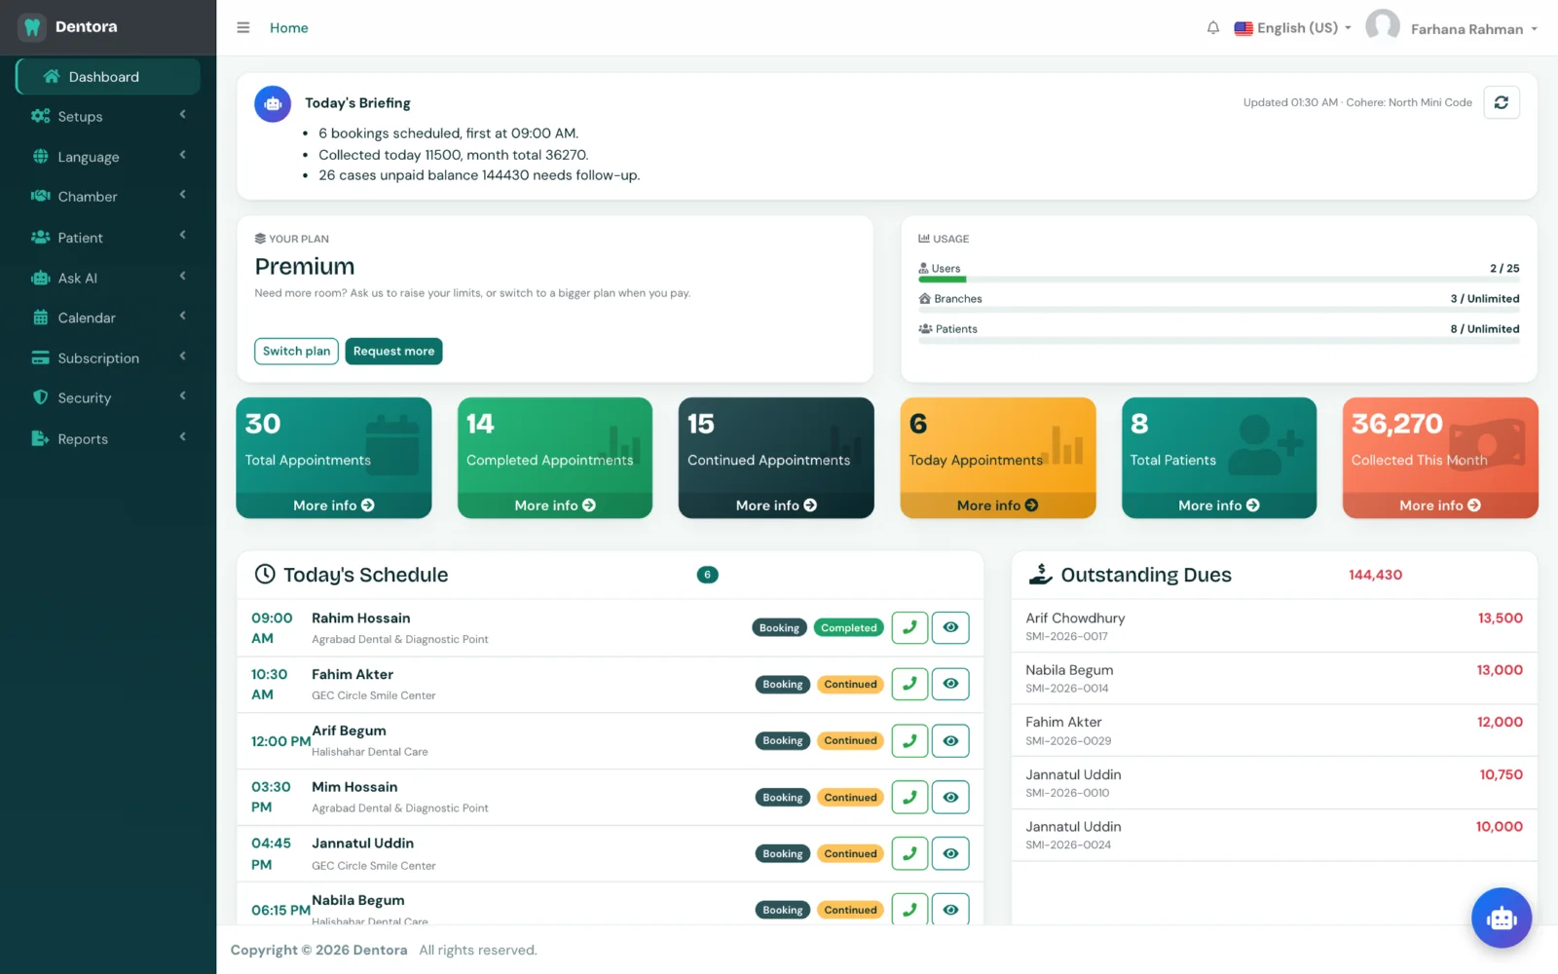The image size is (1558, 974).
Task: Open Ask AI in the sidebar
Action: click(108, 278)
